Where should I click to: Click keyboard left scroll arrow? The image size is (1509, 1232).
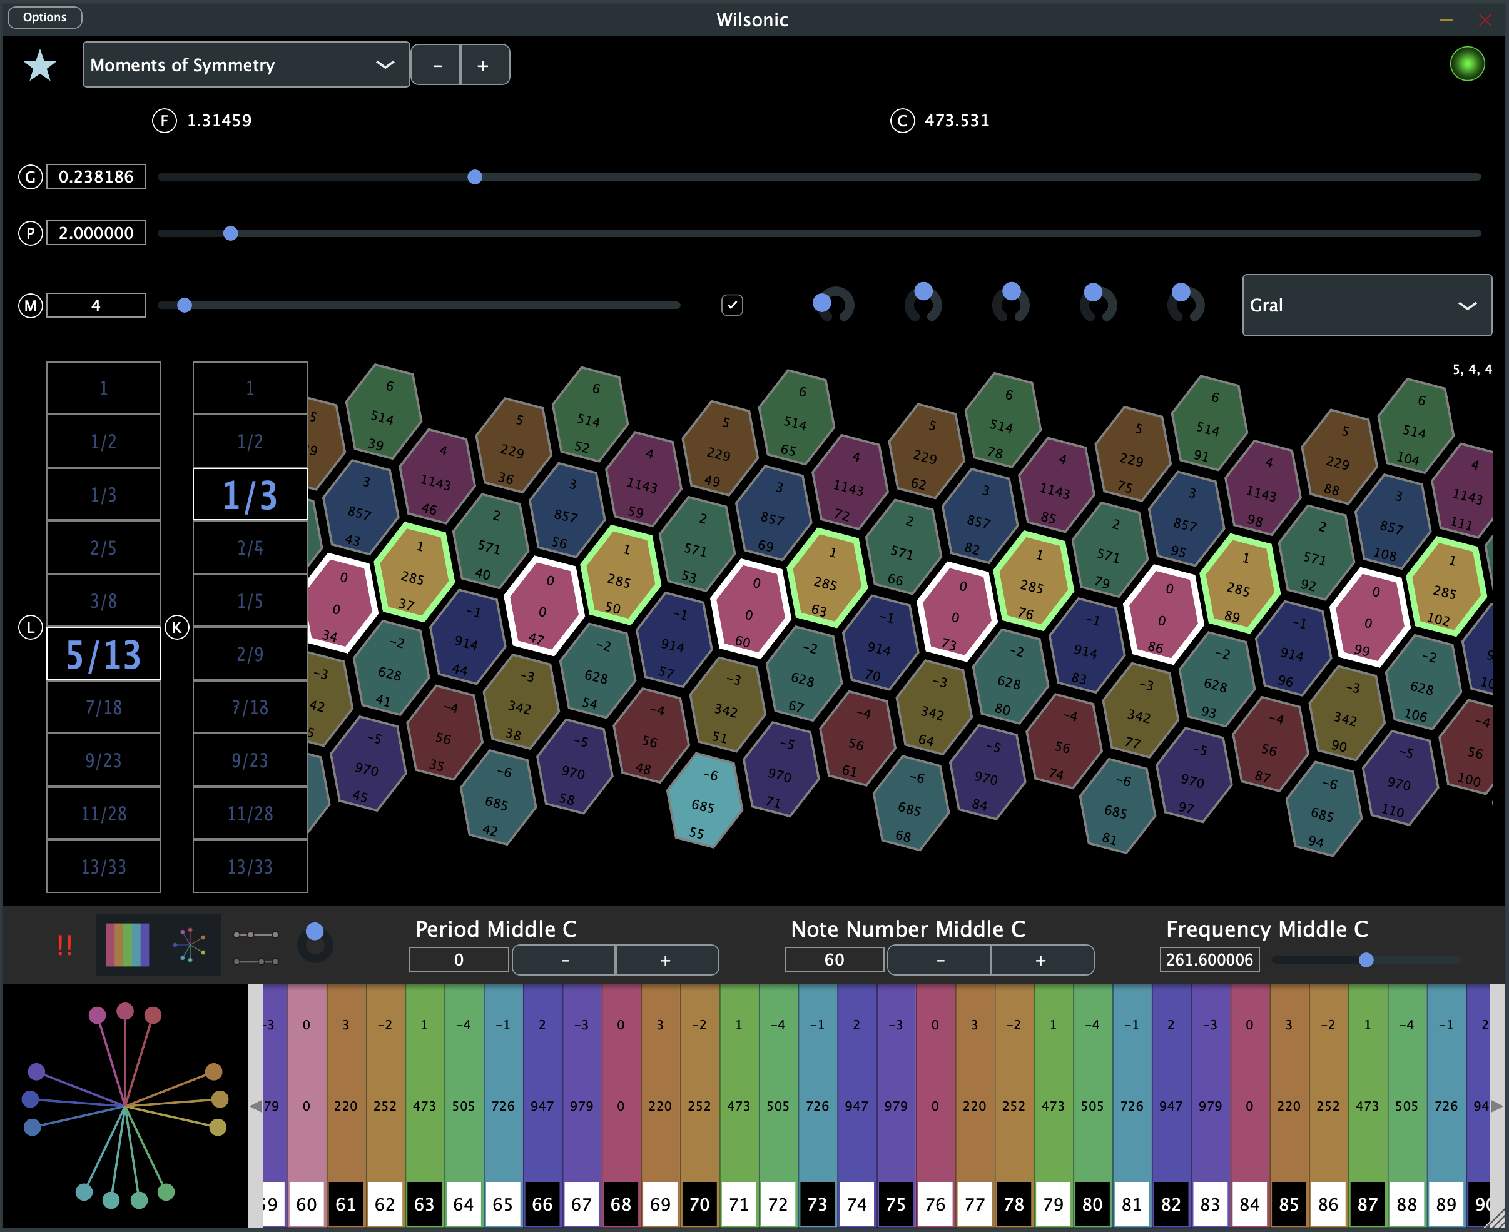click(x=255, y=1106)
